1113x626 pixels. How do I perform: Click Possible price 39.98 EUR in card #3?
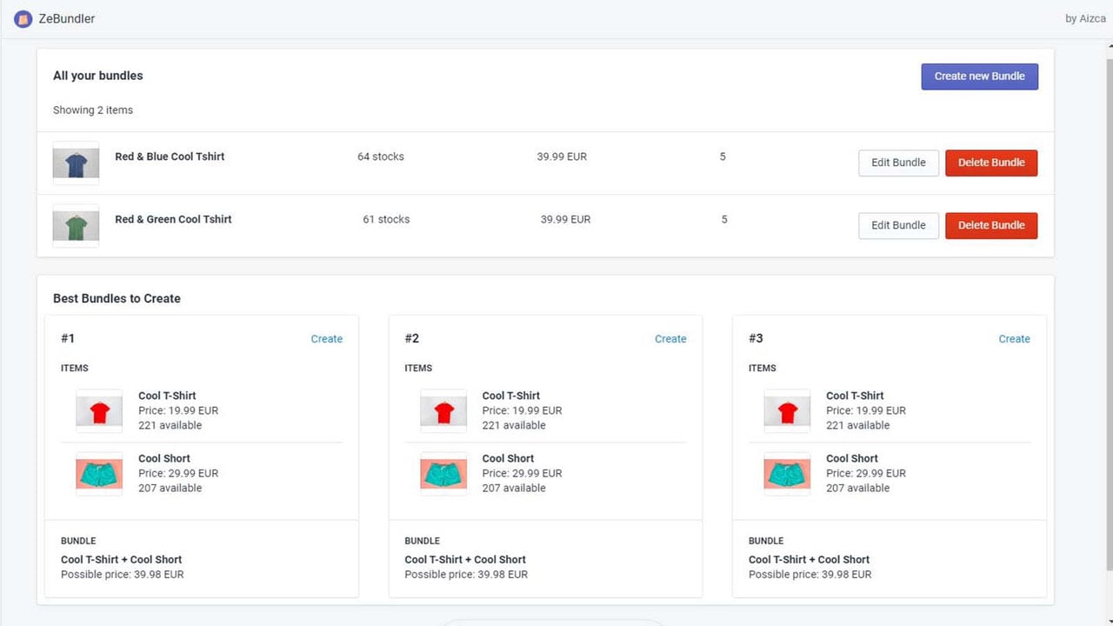point(810,575)
